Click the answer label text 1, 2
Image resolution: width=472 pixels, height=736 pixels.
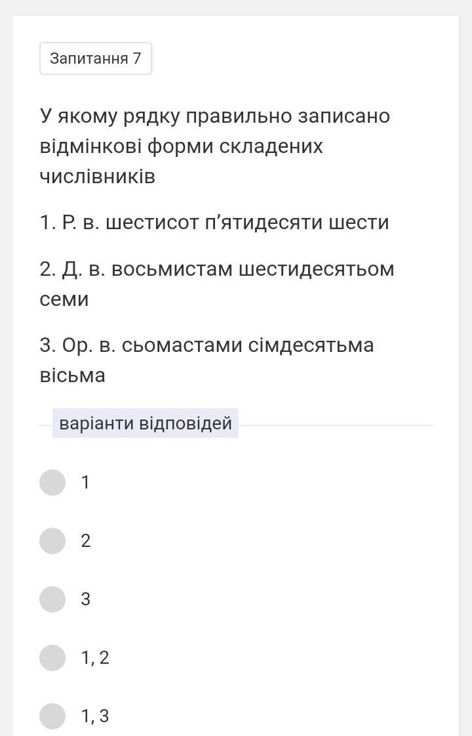95,657
